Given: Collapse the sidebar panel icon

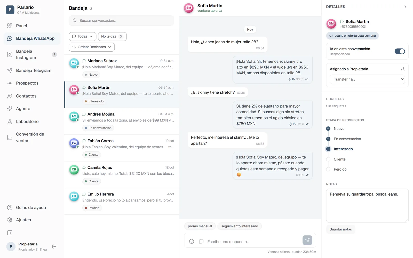Looking at the screenshot, I should 10,233.
